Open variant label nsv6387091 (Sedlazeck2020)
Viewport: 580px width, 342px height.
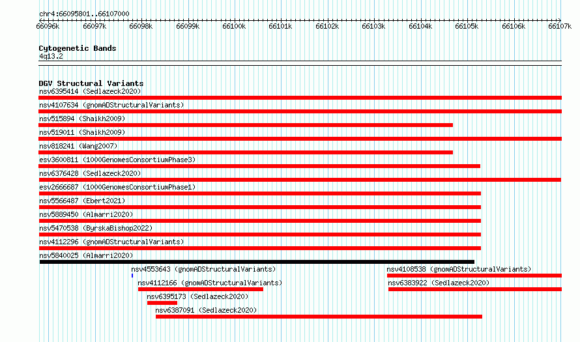coord(206,310)
